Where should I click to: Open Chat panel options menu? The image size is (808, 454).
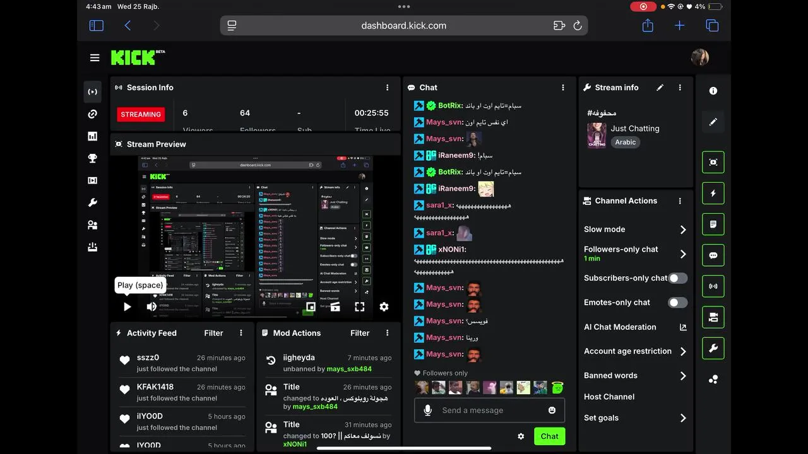[563, 88]
